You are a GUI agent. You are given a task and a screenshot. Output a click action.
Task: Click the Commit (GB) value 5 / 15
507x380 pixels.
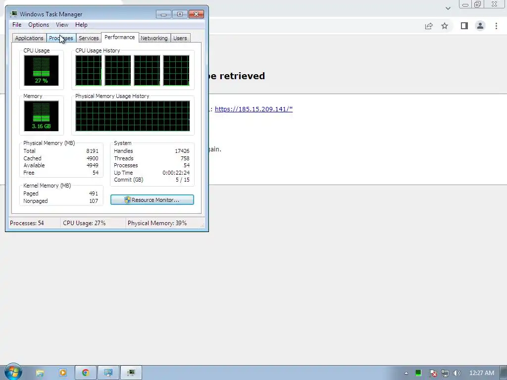[x=183, y=180]
